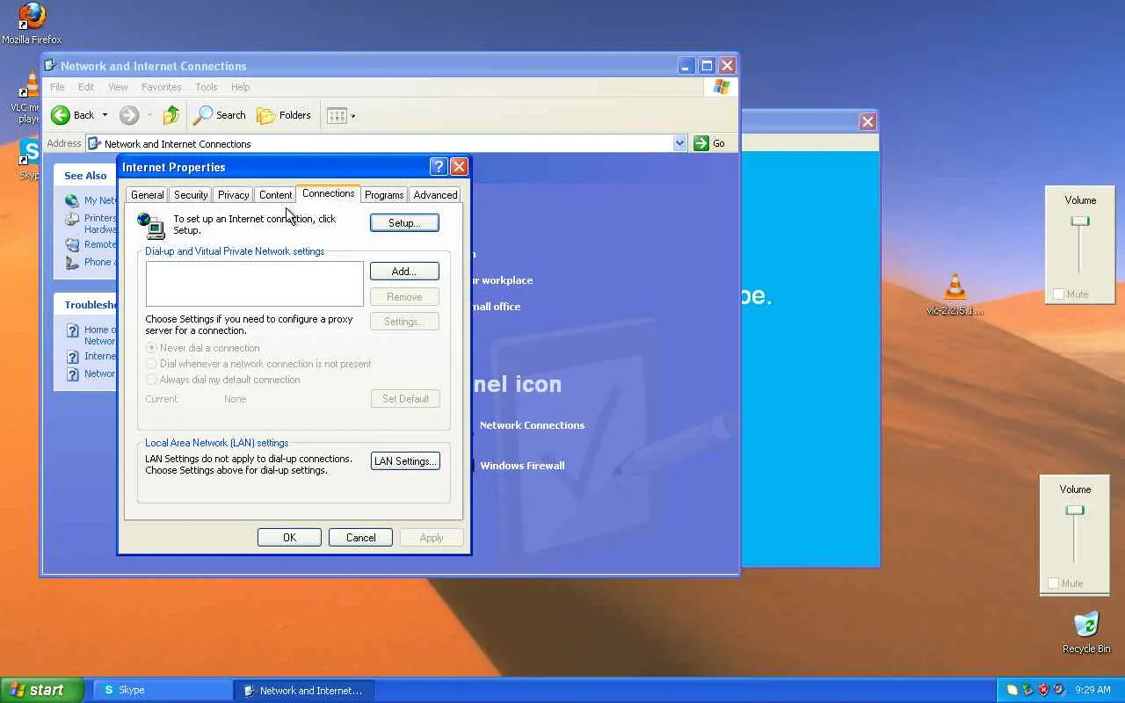The width and height of the screenshot is (1125, 703).
Task: Switch to Skype on the taskbar
Action: [x=163, y=691]
